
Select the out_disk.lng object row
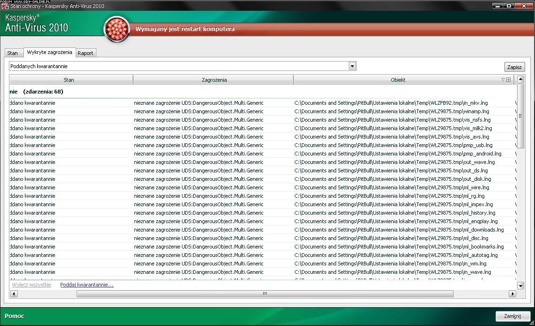(263, 179)
